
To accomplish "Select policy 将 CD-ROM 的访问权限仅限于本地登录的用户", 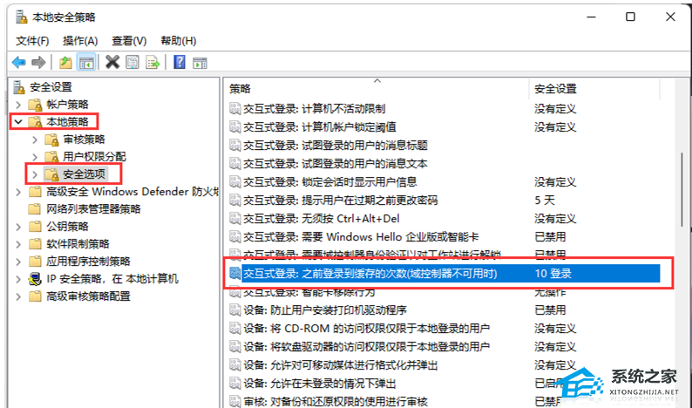I will 366,329.
